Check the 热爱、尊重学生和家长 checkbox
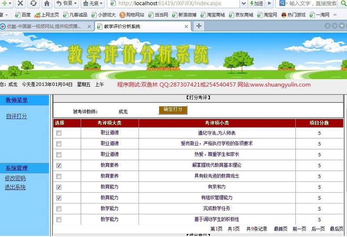This screenshot has height=237, width=347. click(59, 155)
